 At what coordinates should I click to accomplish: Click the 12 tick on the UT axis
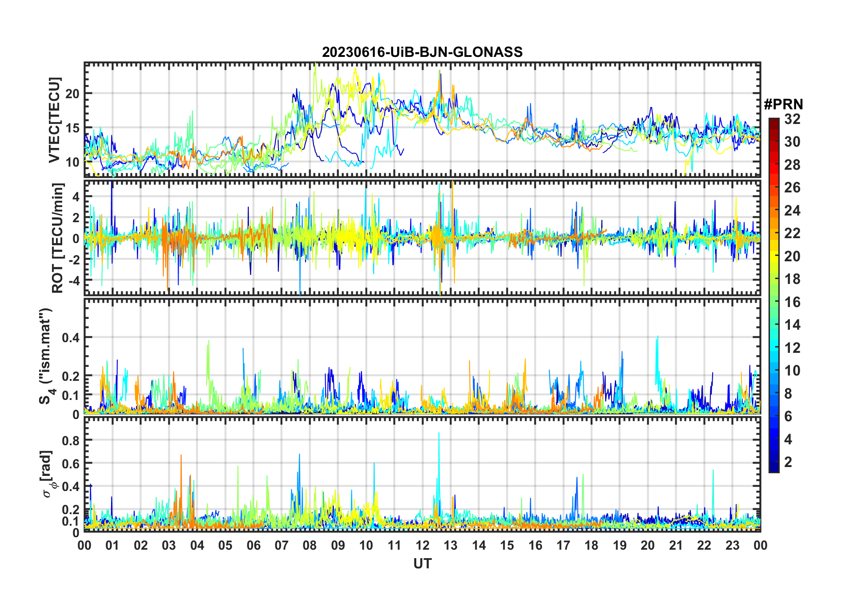coord(422,546)
